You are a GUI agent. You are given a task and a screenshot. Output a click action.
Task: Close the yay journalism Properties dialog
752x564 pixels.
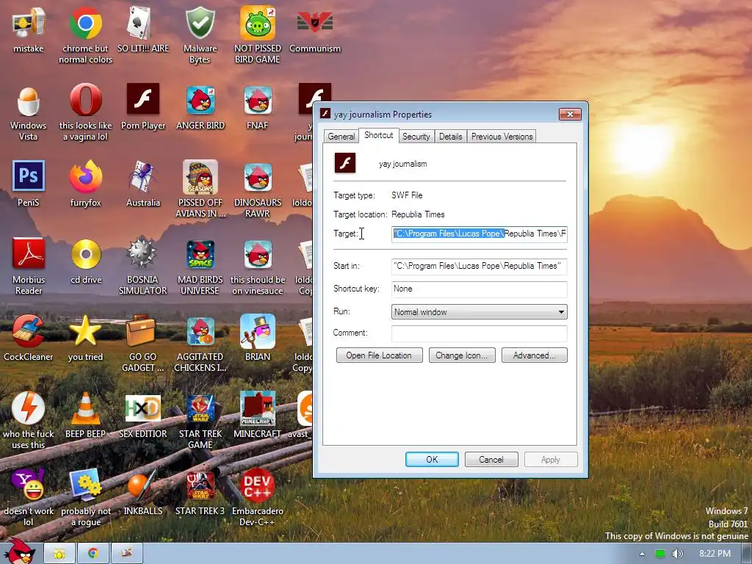click(x=570, y=114)
